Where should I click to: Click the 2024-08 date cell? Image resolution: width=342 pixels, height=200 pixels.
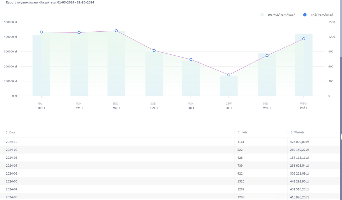click(x=12, y=157)
